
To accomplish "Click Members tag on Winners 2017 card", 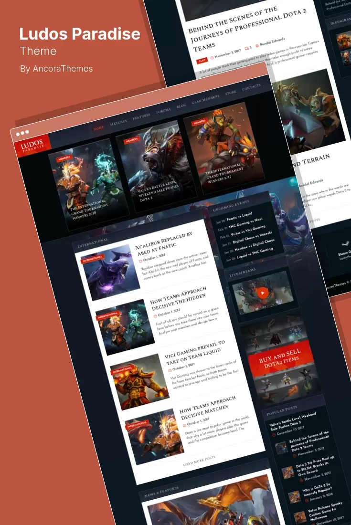I will pos(199,122).
